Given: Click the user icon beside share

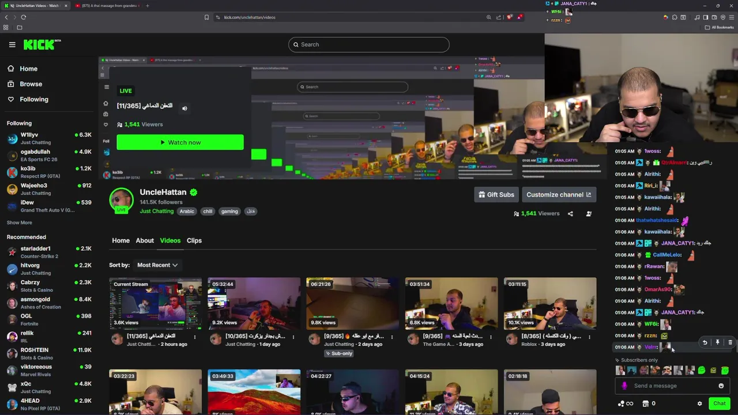Looking at the screenshot, I should point(589,214).
